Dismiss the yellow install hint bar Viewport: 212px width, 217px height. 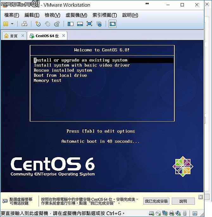201,197
